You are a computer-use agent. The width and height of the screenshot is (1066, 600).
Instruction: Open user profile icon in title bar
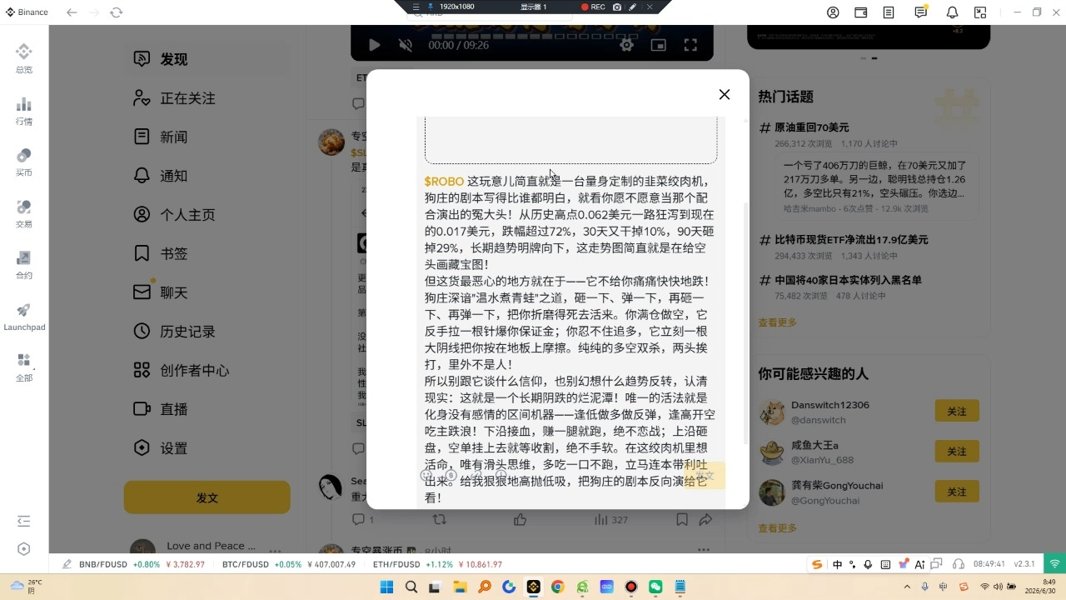(833, 12)
